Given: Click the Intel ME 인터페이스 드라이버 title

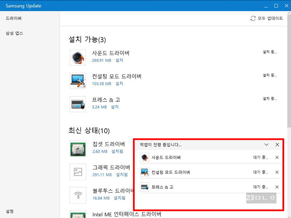Looking at the screenshot, I should [127, 214].
